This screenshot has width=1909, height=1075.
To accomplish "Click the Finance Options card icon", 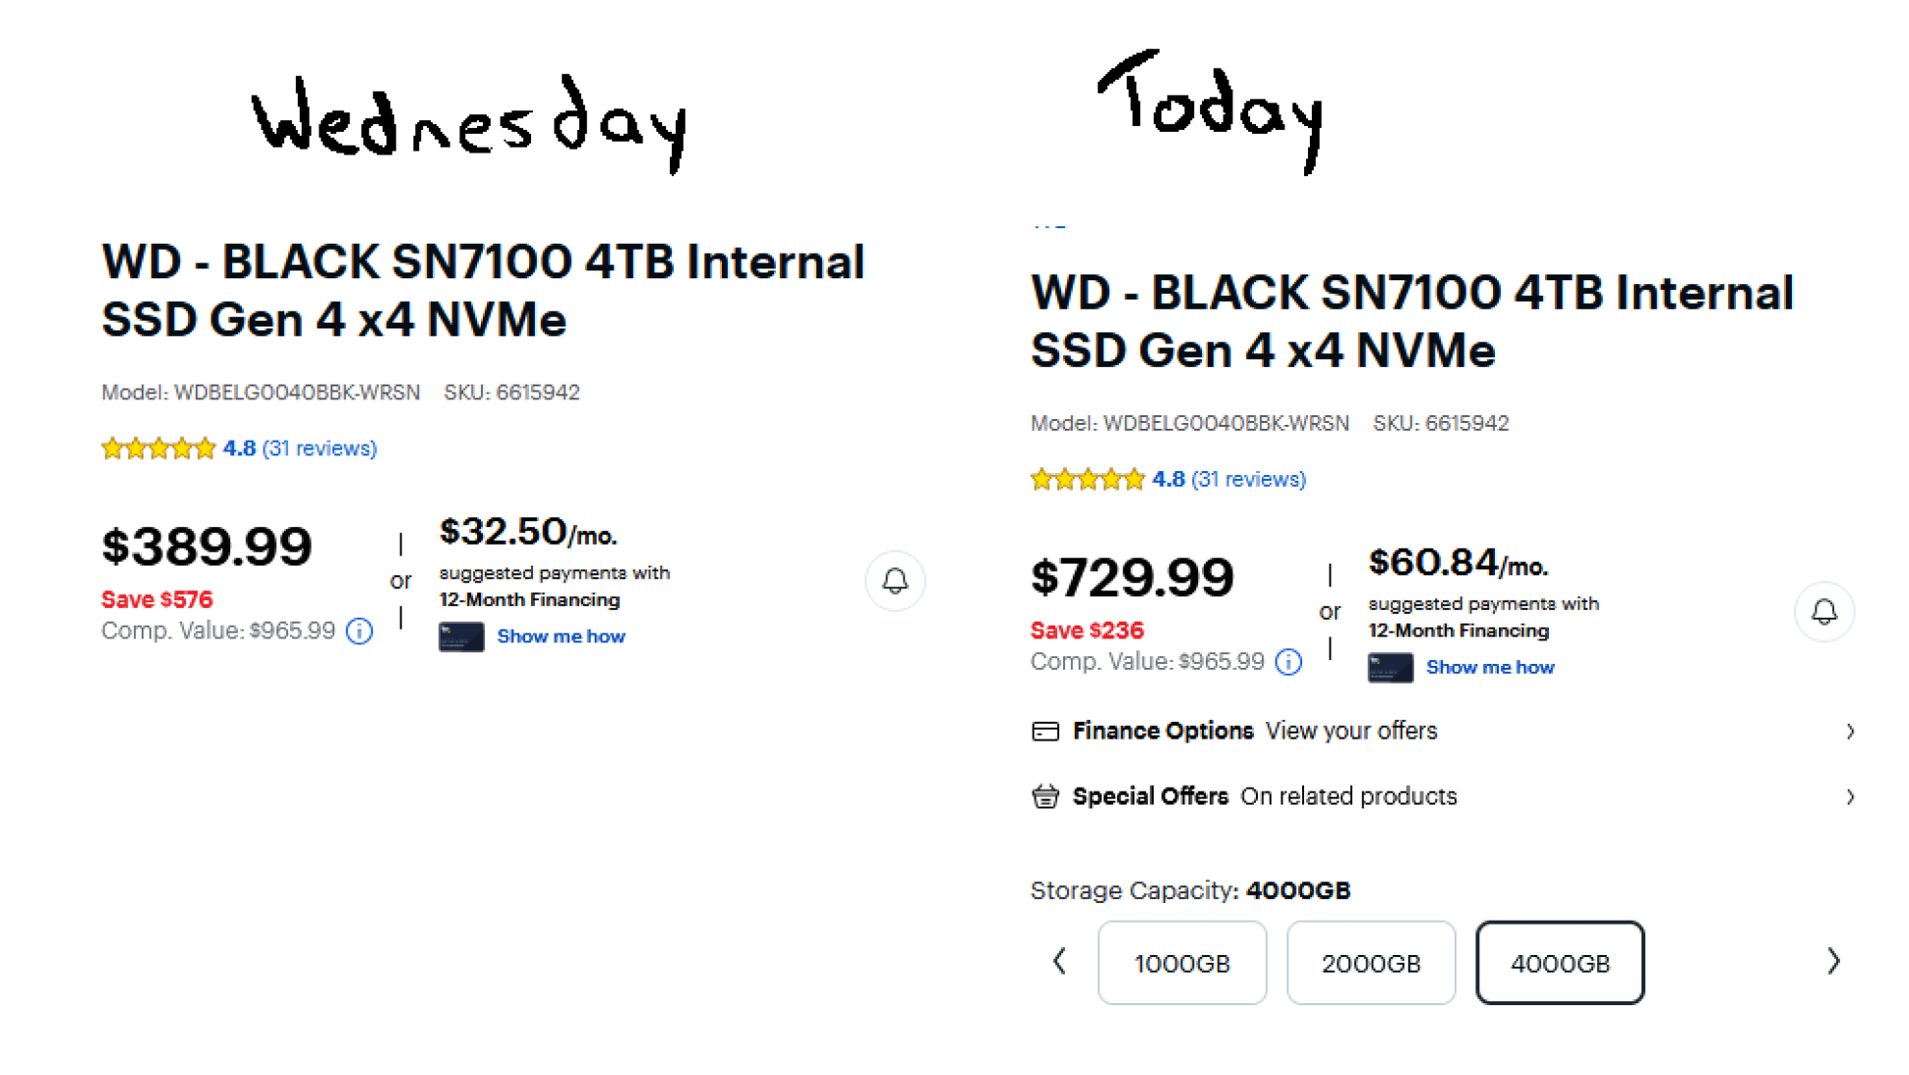I will click(1044, 731).
